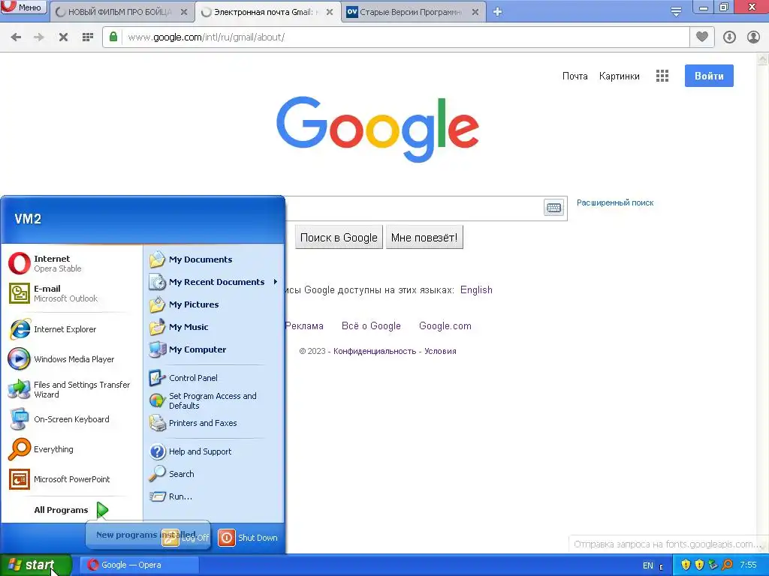Open Printers and Faxes

[x=214, y=423]
